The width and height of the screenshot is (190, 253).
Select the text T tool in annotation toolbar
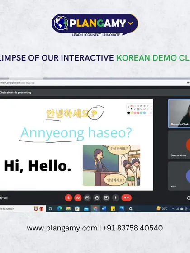click(151, 109)
